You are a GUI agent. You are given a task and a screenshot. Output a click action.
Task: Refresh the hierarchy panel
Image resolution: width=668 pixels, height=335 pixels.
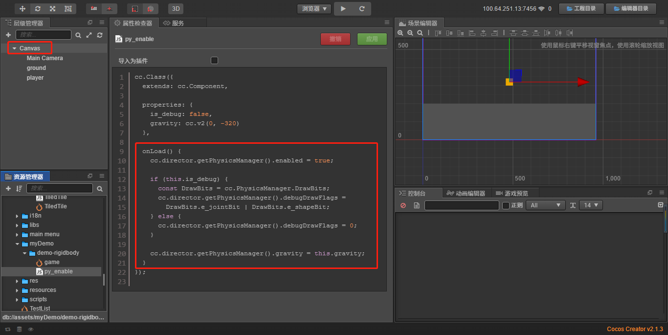point(100,35)
